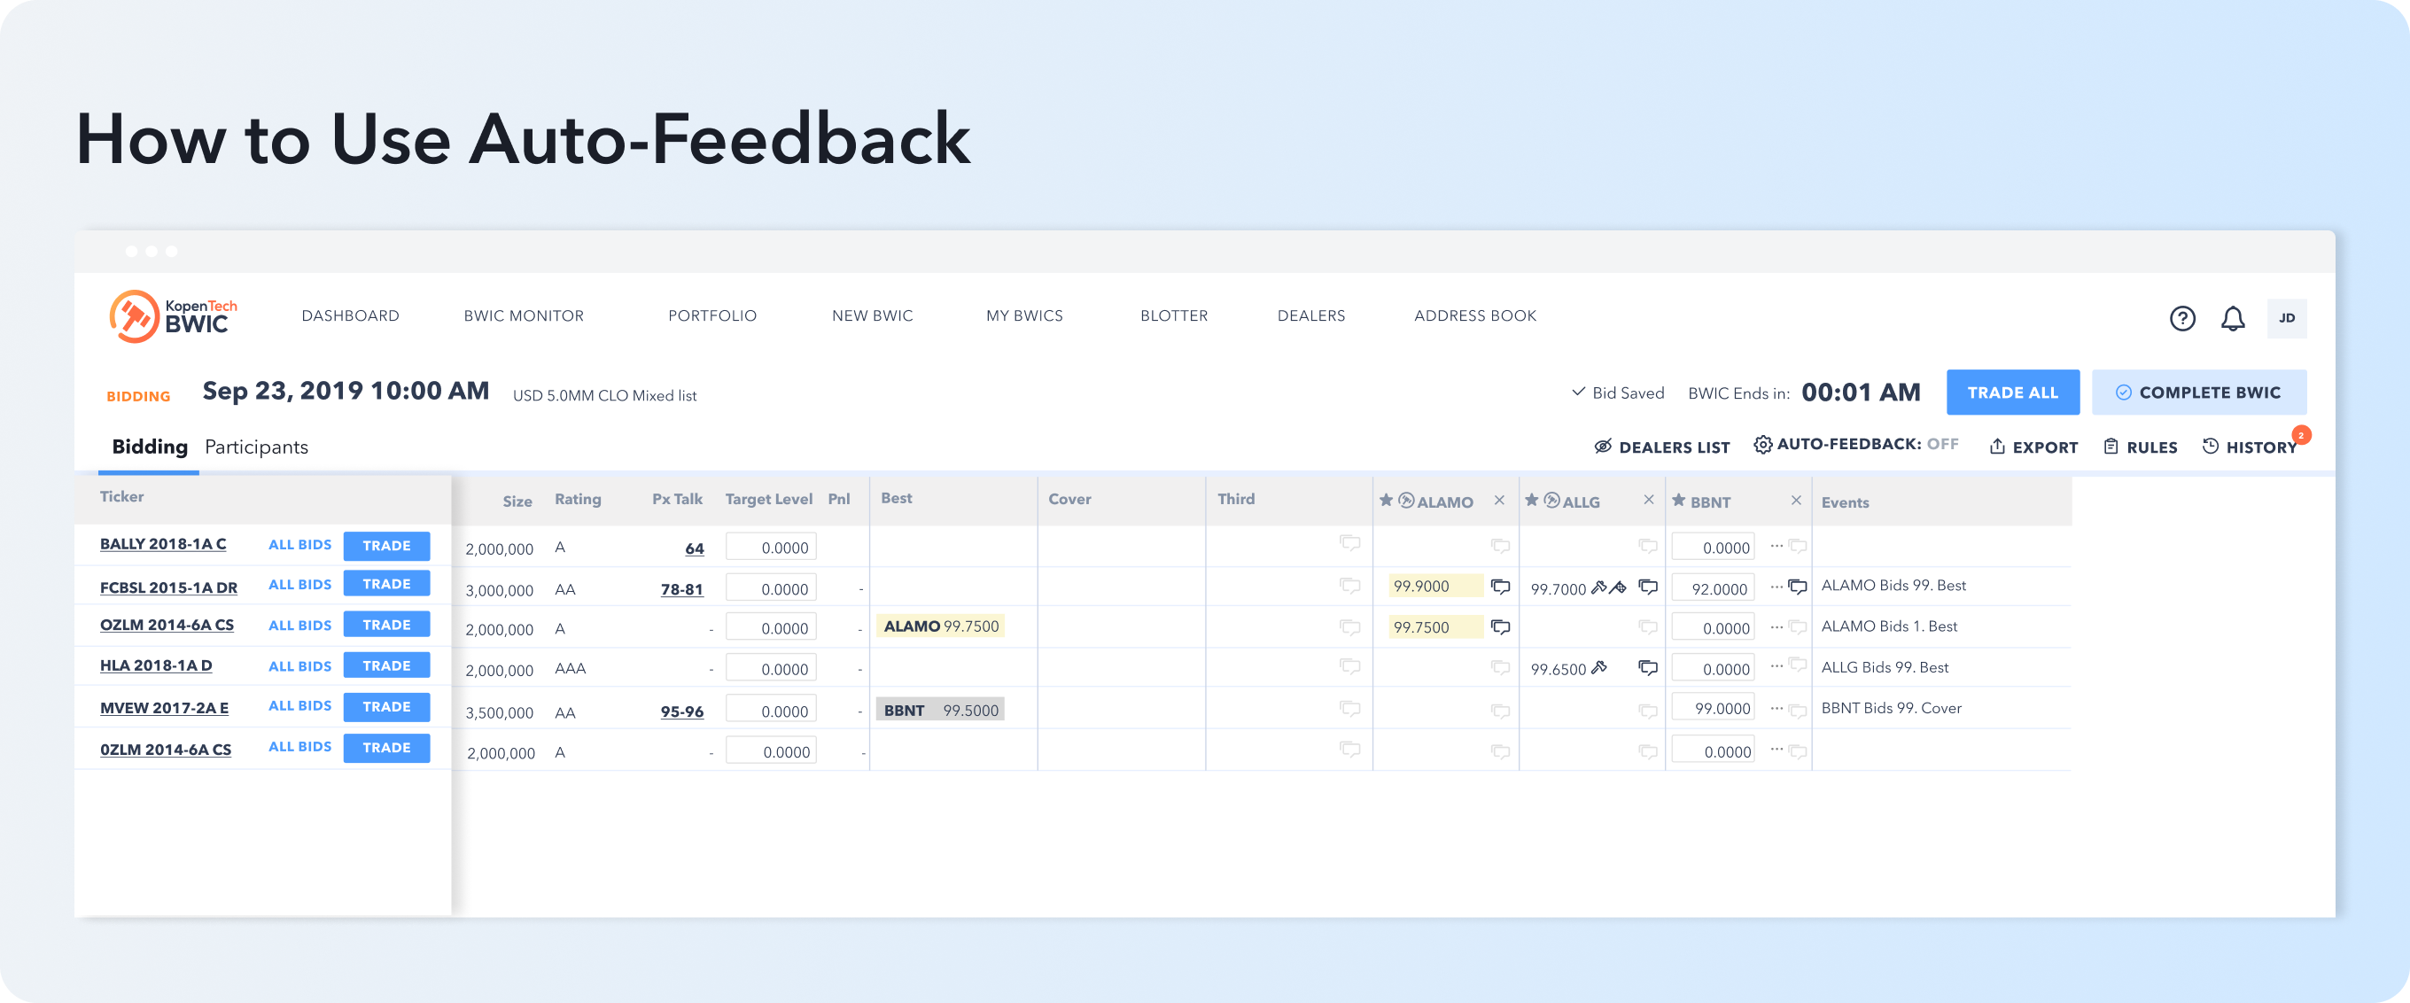Click star icon beside BBNT column
Viewport: 2410px width, 1003px height.
pyautogui.click(x=1678, y=501)
